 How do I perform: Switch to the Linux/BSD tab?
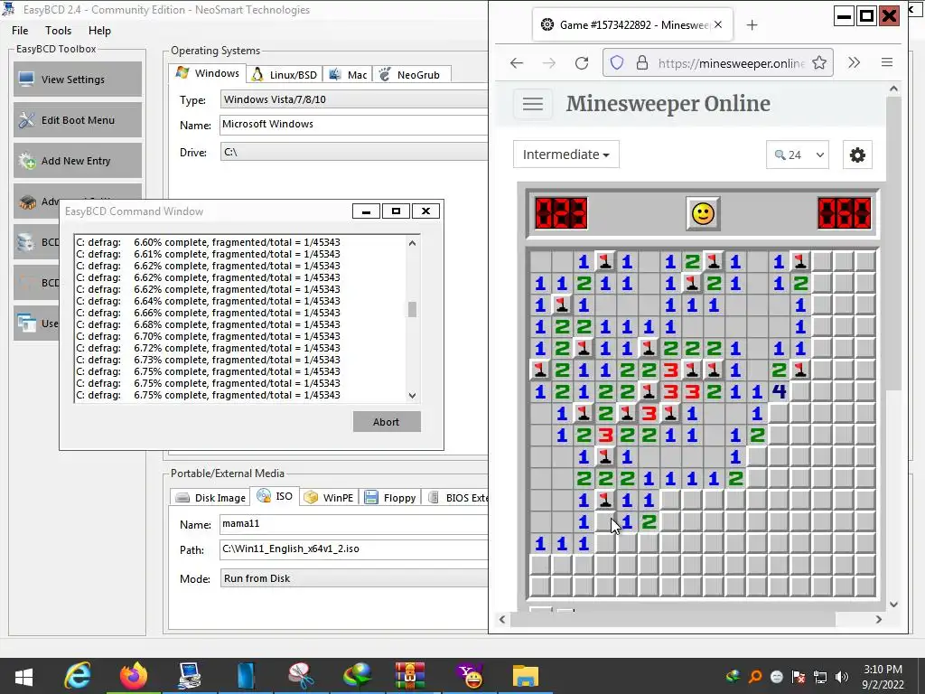(x=285, y=75)
